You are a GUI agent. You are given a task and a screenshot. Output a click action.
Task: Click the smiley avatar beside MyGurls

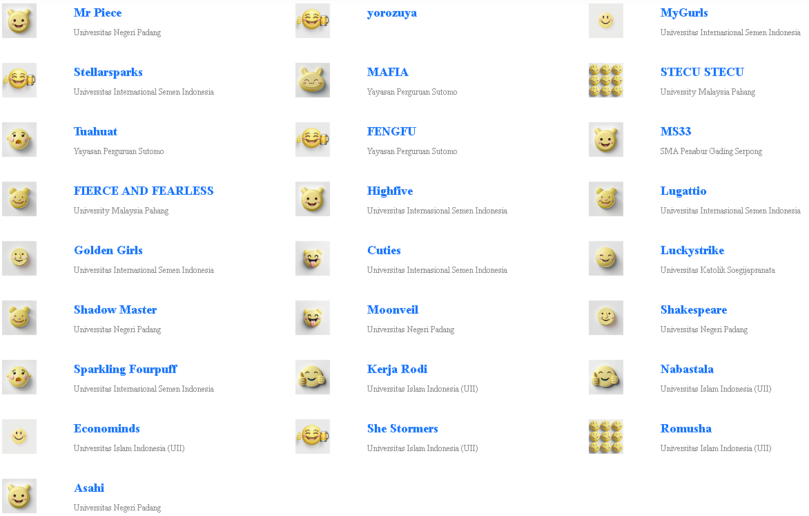(606, 21)
